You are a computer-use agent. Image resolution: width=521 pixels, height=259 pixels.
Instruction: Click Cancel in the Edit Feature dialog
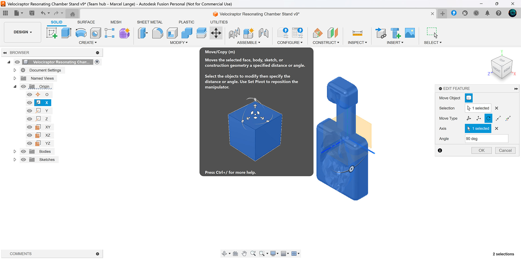(x=505, y=151)
